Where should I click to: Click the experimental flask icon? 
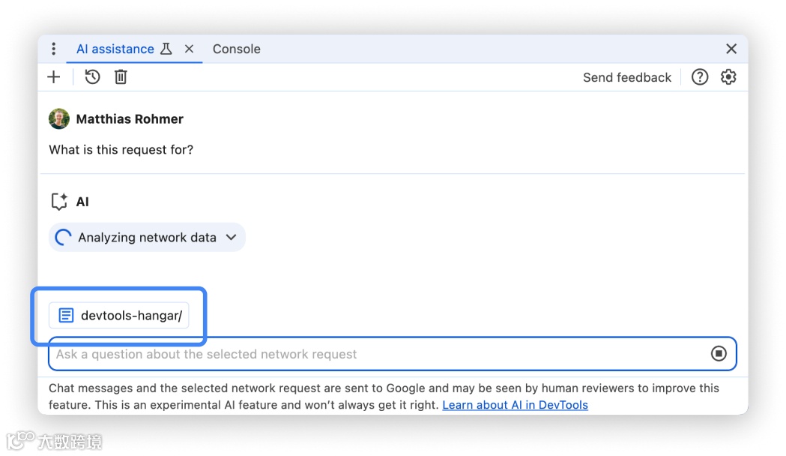tap(166, 49)
